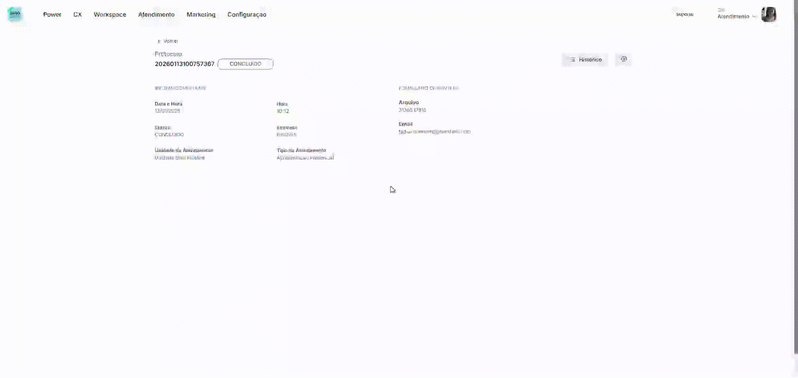Click the CONCLUÍDO status badge beside the protocol
798x378 pixels.
tap(245, 64)
